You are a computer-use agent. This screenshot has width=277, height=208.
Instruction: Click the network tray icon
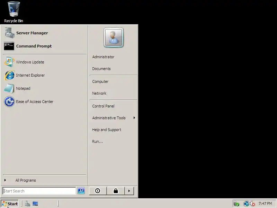[246, 204]
